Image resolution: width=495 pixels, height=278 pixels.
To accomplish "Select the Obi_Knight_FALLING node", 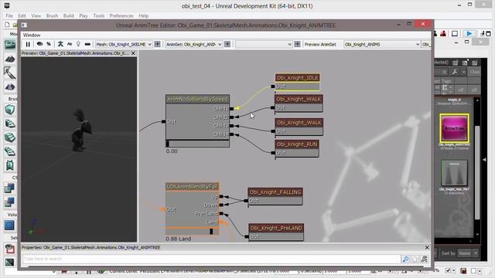I will tap(275, 192).
